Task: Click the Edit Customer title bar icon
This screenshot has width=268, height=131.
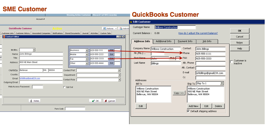Action: [x=131, y=22]
